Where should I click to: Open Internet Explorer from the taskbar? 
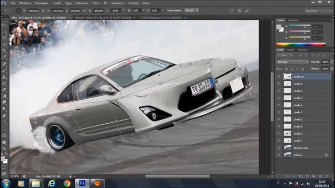pos(51,183)
